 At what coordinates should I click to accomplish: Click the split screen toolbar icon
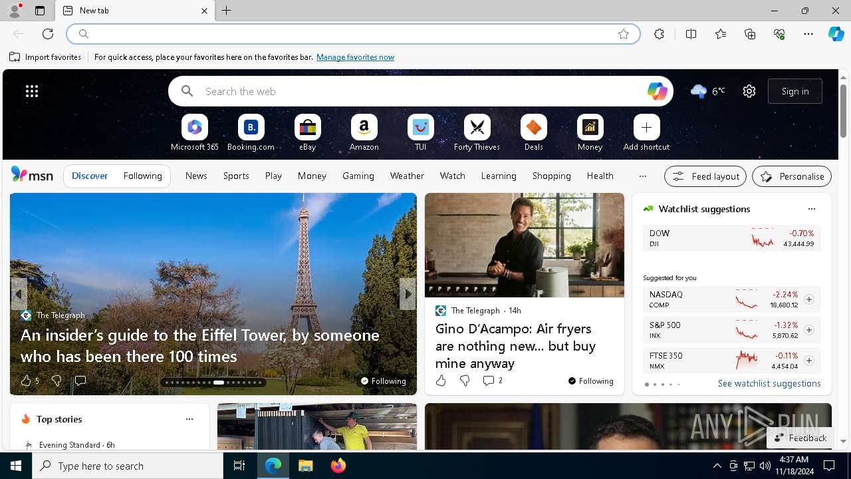click(691, 34)
